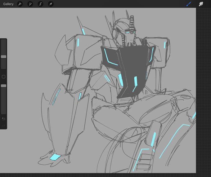The image size is (211, 177).
Task: Click the cyan panel on robot's hand
Action: 55,157
